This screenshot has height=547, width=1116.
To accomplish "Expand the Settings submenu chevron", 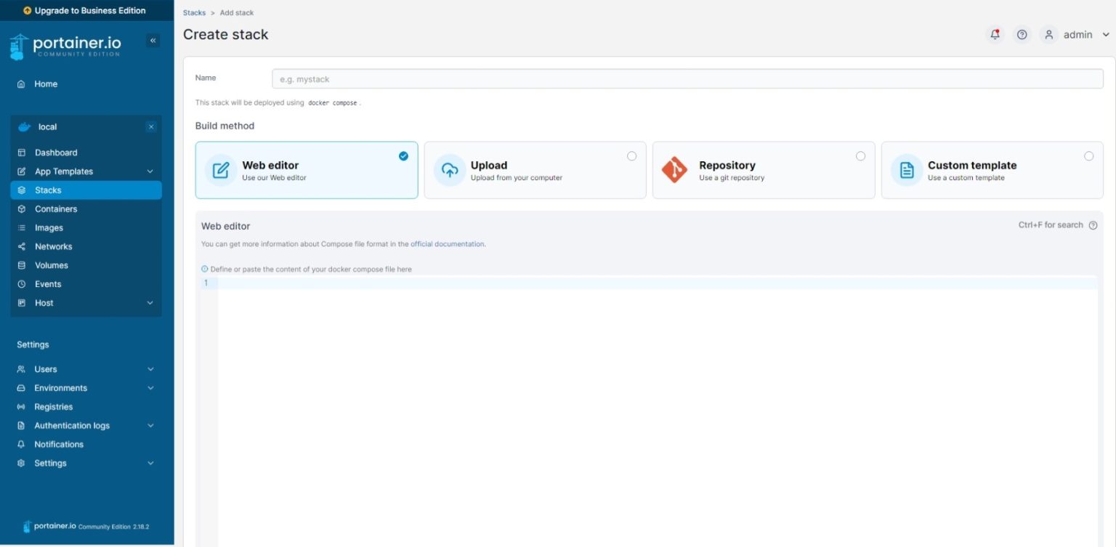I will coord(150,463).
